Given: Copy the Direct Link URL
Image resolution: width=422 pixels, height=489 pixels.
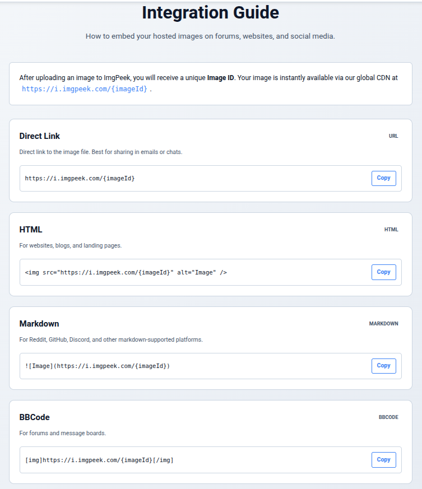Looking at the screenshot, I should (x=383, y=178).
